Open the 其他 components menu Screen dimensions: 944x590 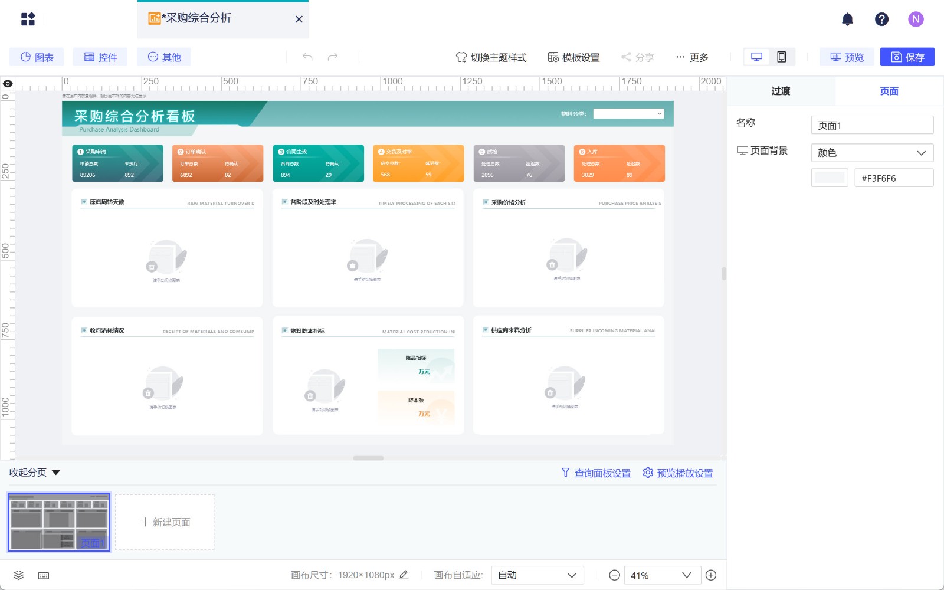click(164, 57)
